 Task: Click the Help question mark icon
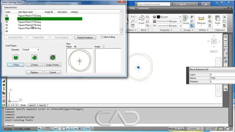[x=206, y=4]
